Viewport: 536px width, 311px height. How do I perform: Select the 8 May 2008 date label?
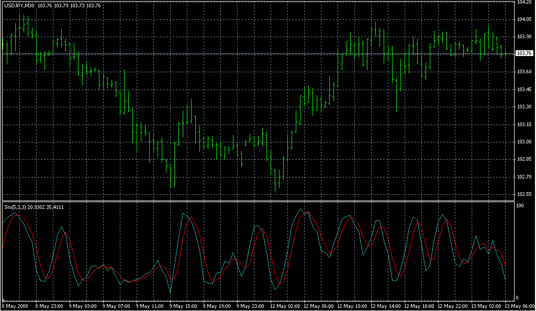pos(16,306)
